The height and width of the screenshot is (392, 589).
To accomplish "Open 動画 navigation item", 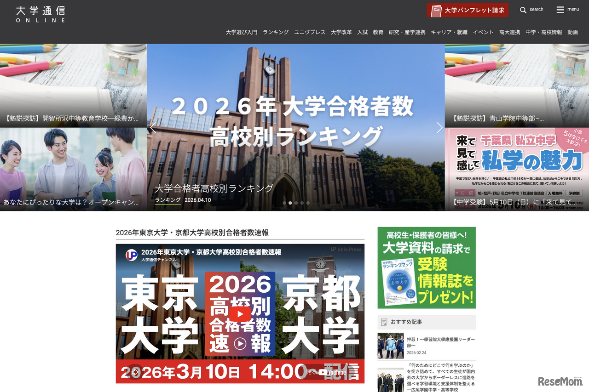I will [x=572, y=32].
